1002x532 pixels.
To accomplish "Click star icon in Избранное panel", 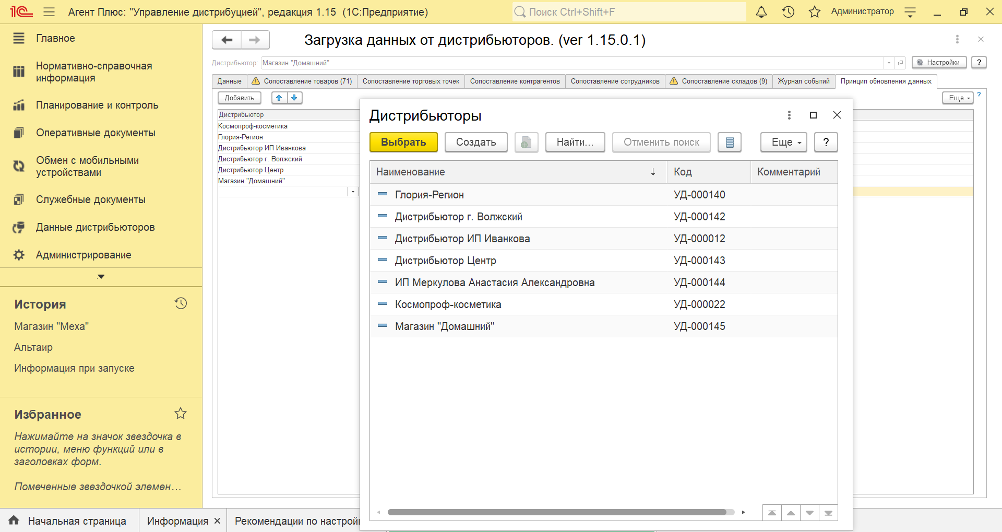I will pyautogui.click(x=181, y=413).
